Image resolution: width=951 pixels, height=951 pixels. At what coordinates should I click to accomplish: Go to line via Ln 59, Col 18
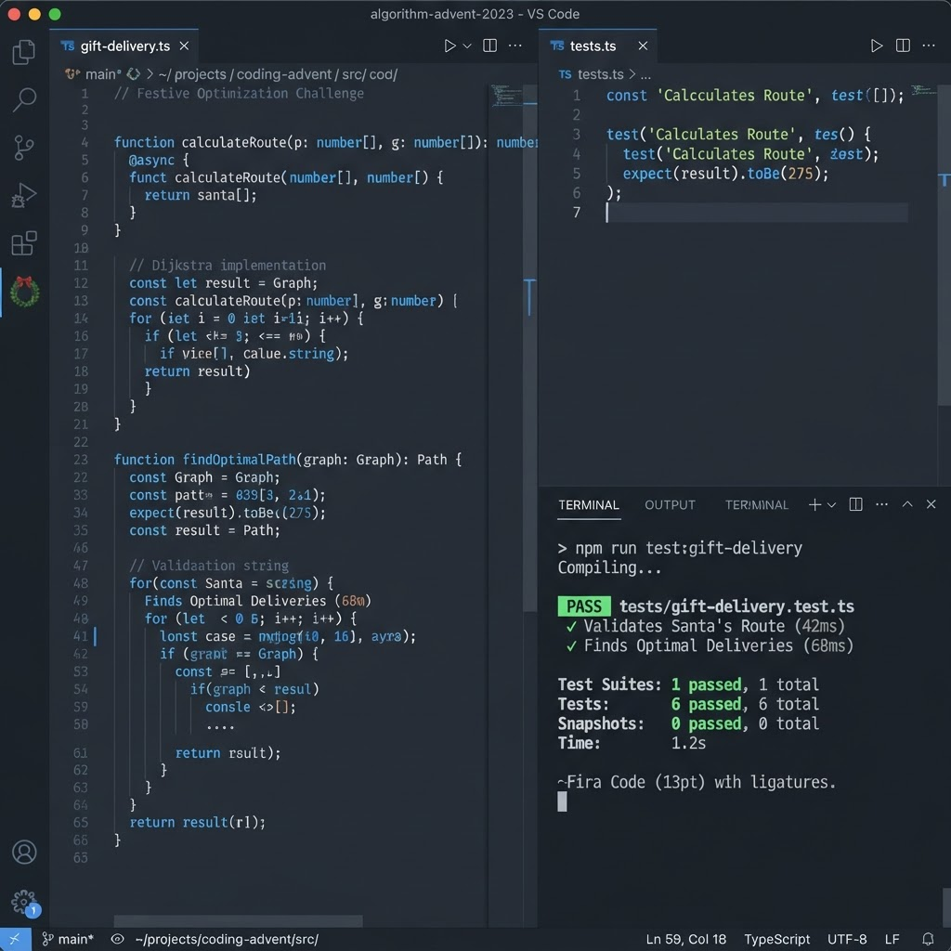(x=686, y=940)
